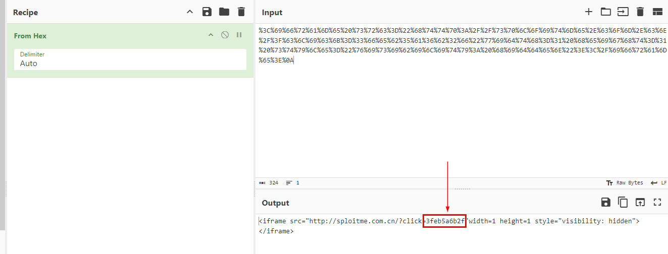
Task: Open the Raw Bytes input encoding selector
Action: [625, 183]
